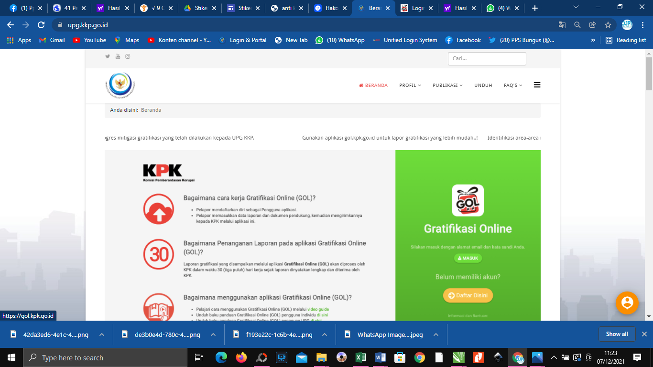Open Task View on taskbar
This screenshot has height=367, width=653.
[x=199, y=357]
